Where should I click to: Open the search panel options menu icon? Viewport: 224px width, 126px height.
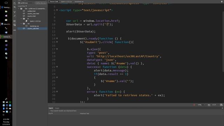point(222,108)
